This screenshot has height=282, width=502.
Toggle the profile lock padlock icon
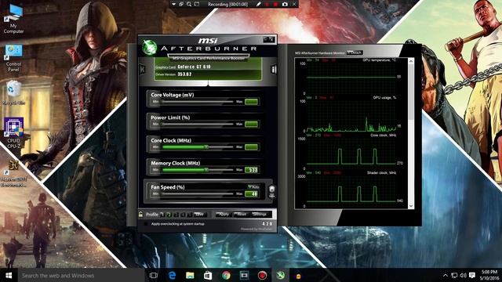(x=141, y=214)
